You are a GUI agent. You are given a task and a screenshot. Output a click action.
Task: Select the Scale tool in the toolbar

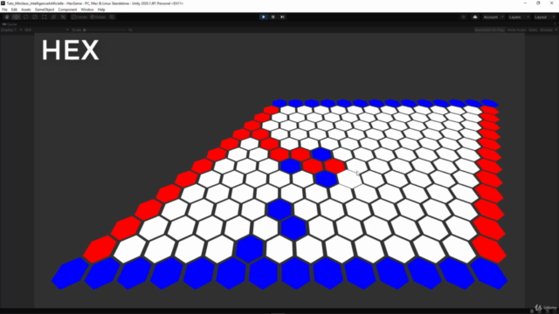tap(35, 17)
